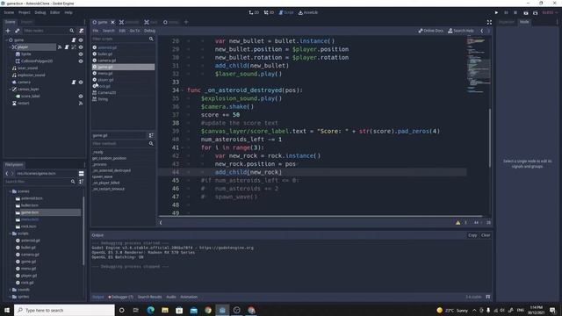Collapse the scenes folder
Screen dimensions: 562x316
[10, 191]
